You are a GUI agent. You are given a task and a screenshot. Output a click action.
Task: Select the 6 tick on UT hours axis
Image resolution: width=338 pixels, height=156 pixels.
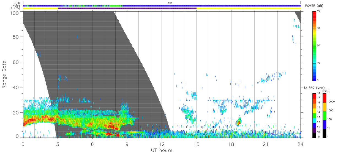pos(92,144)
